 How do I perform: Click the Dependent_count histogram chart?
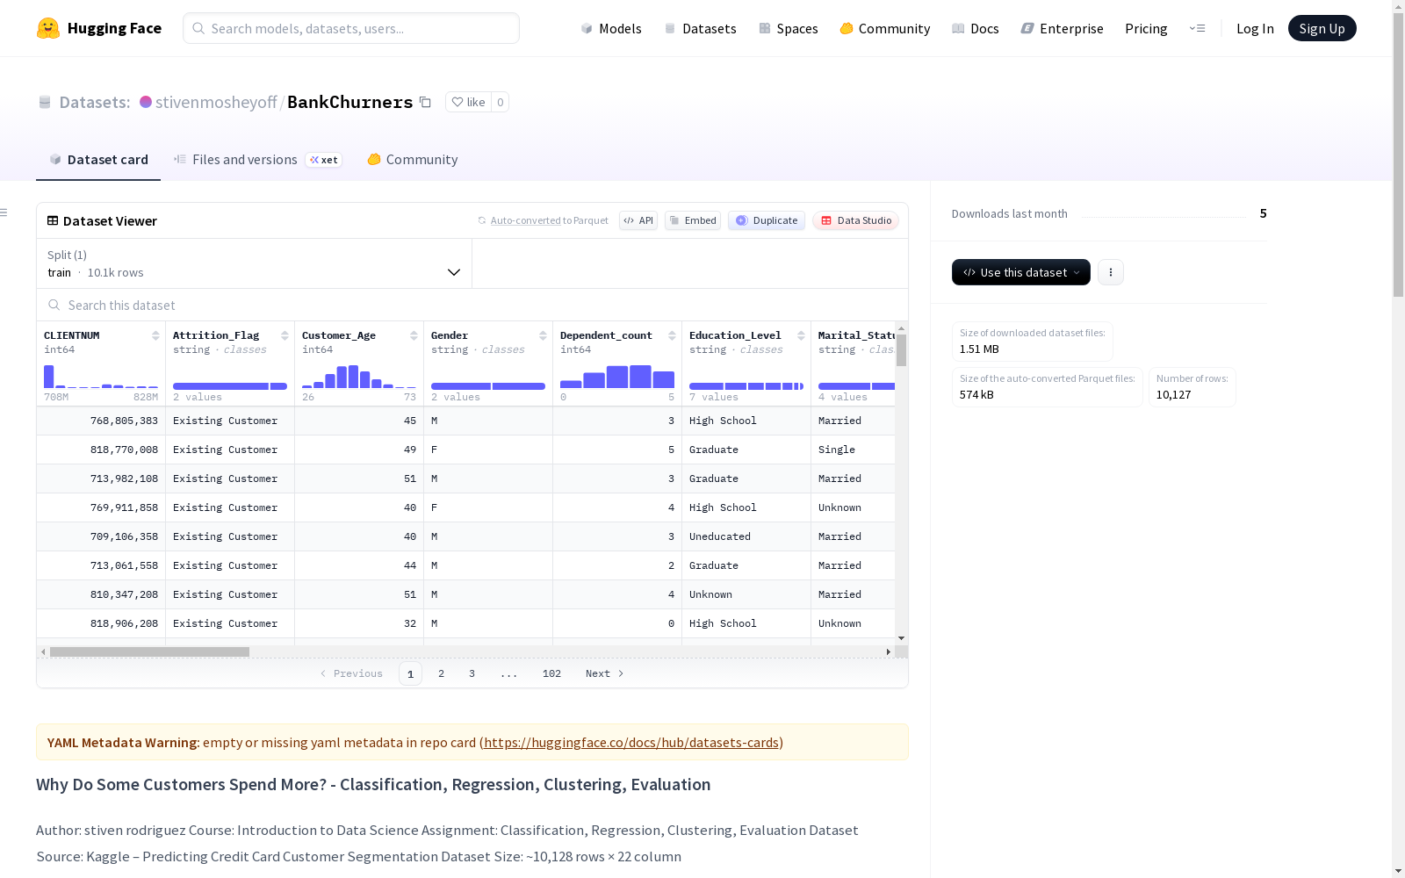pyautogui.click(x=617, y=376)
